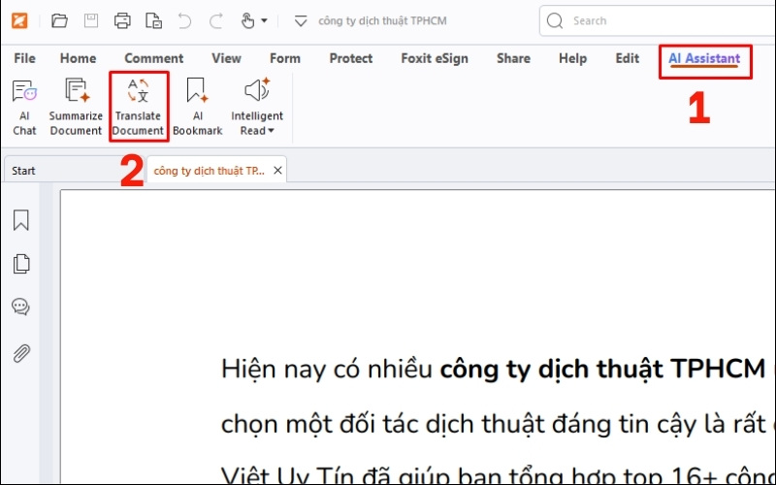Launch AI Chat

(x=25, y=107)
